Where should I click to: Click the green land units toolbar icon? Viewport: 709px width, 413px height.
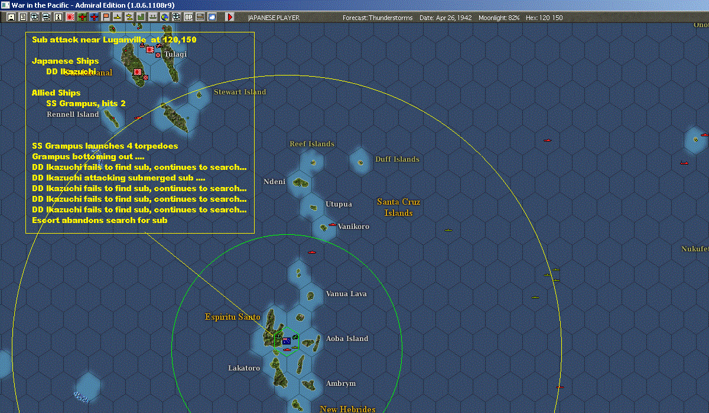coord(141,17)
